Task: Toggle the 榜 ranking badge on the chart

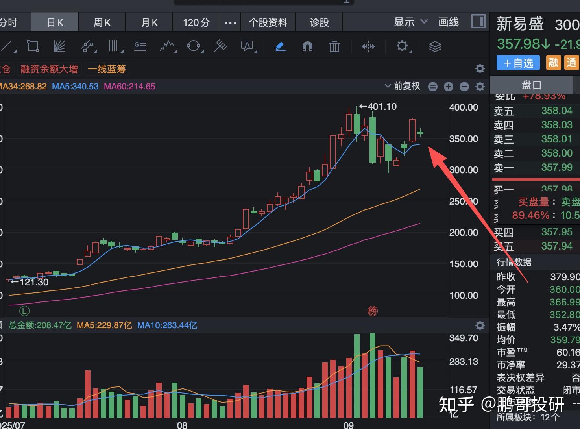Action: pyautogui.click(x=372, y=311)
